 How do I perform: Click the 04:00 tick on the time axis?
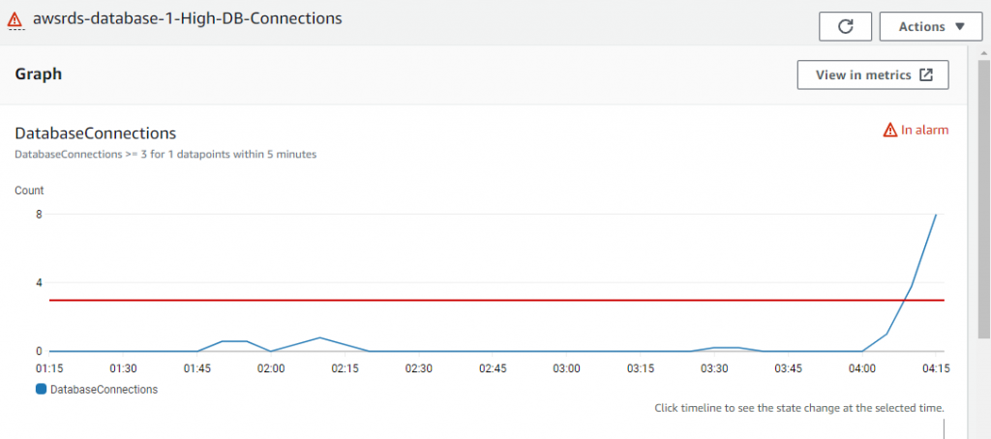[x=862, y=368]
